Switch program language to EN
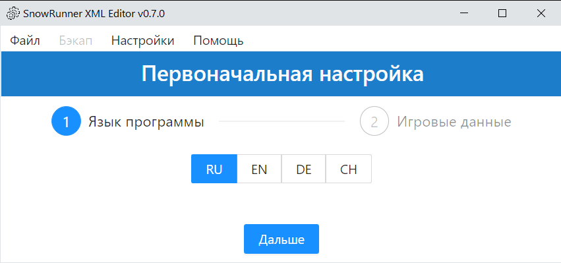This screenshot has height=263, width=561. pyautogui.click(x=259, y=169)
